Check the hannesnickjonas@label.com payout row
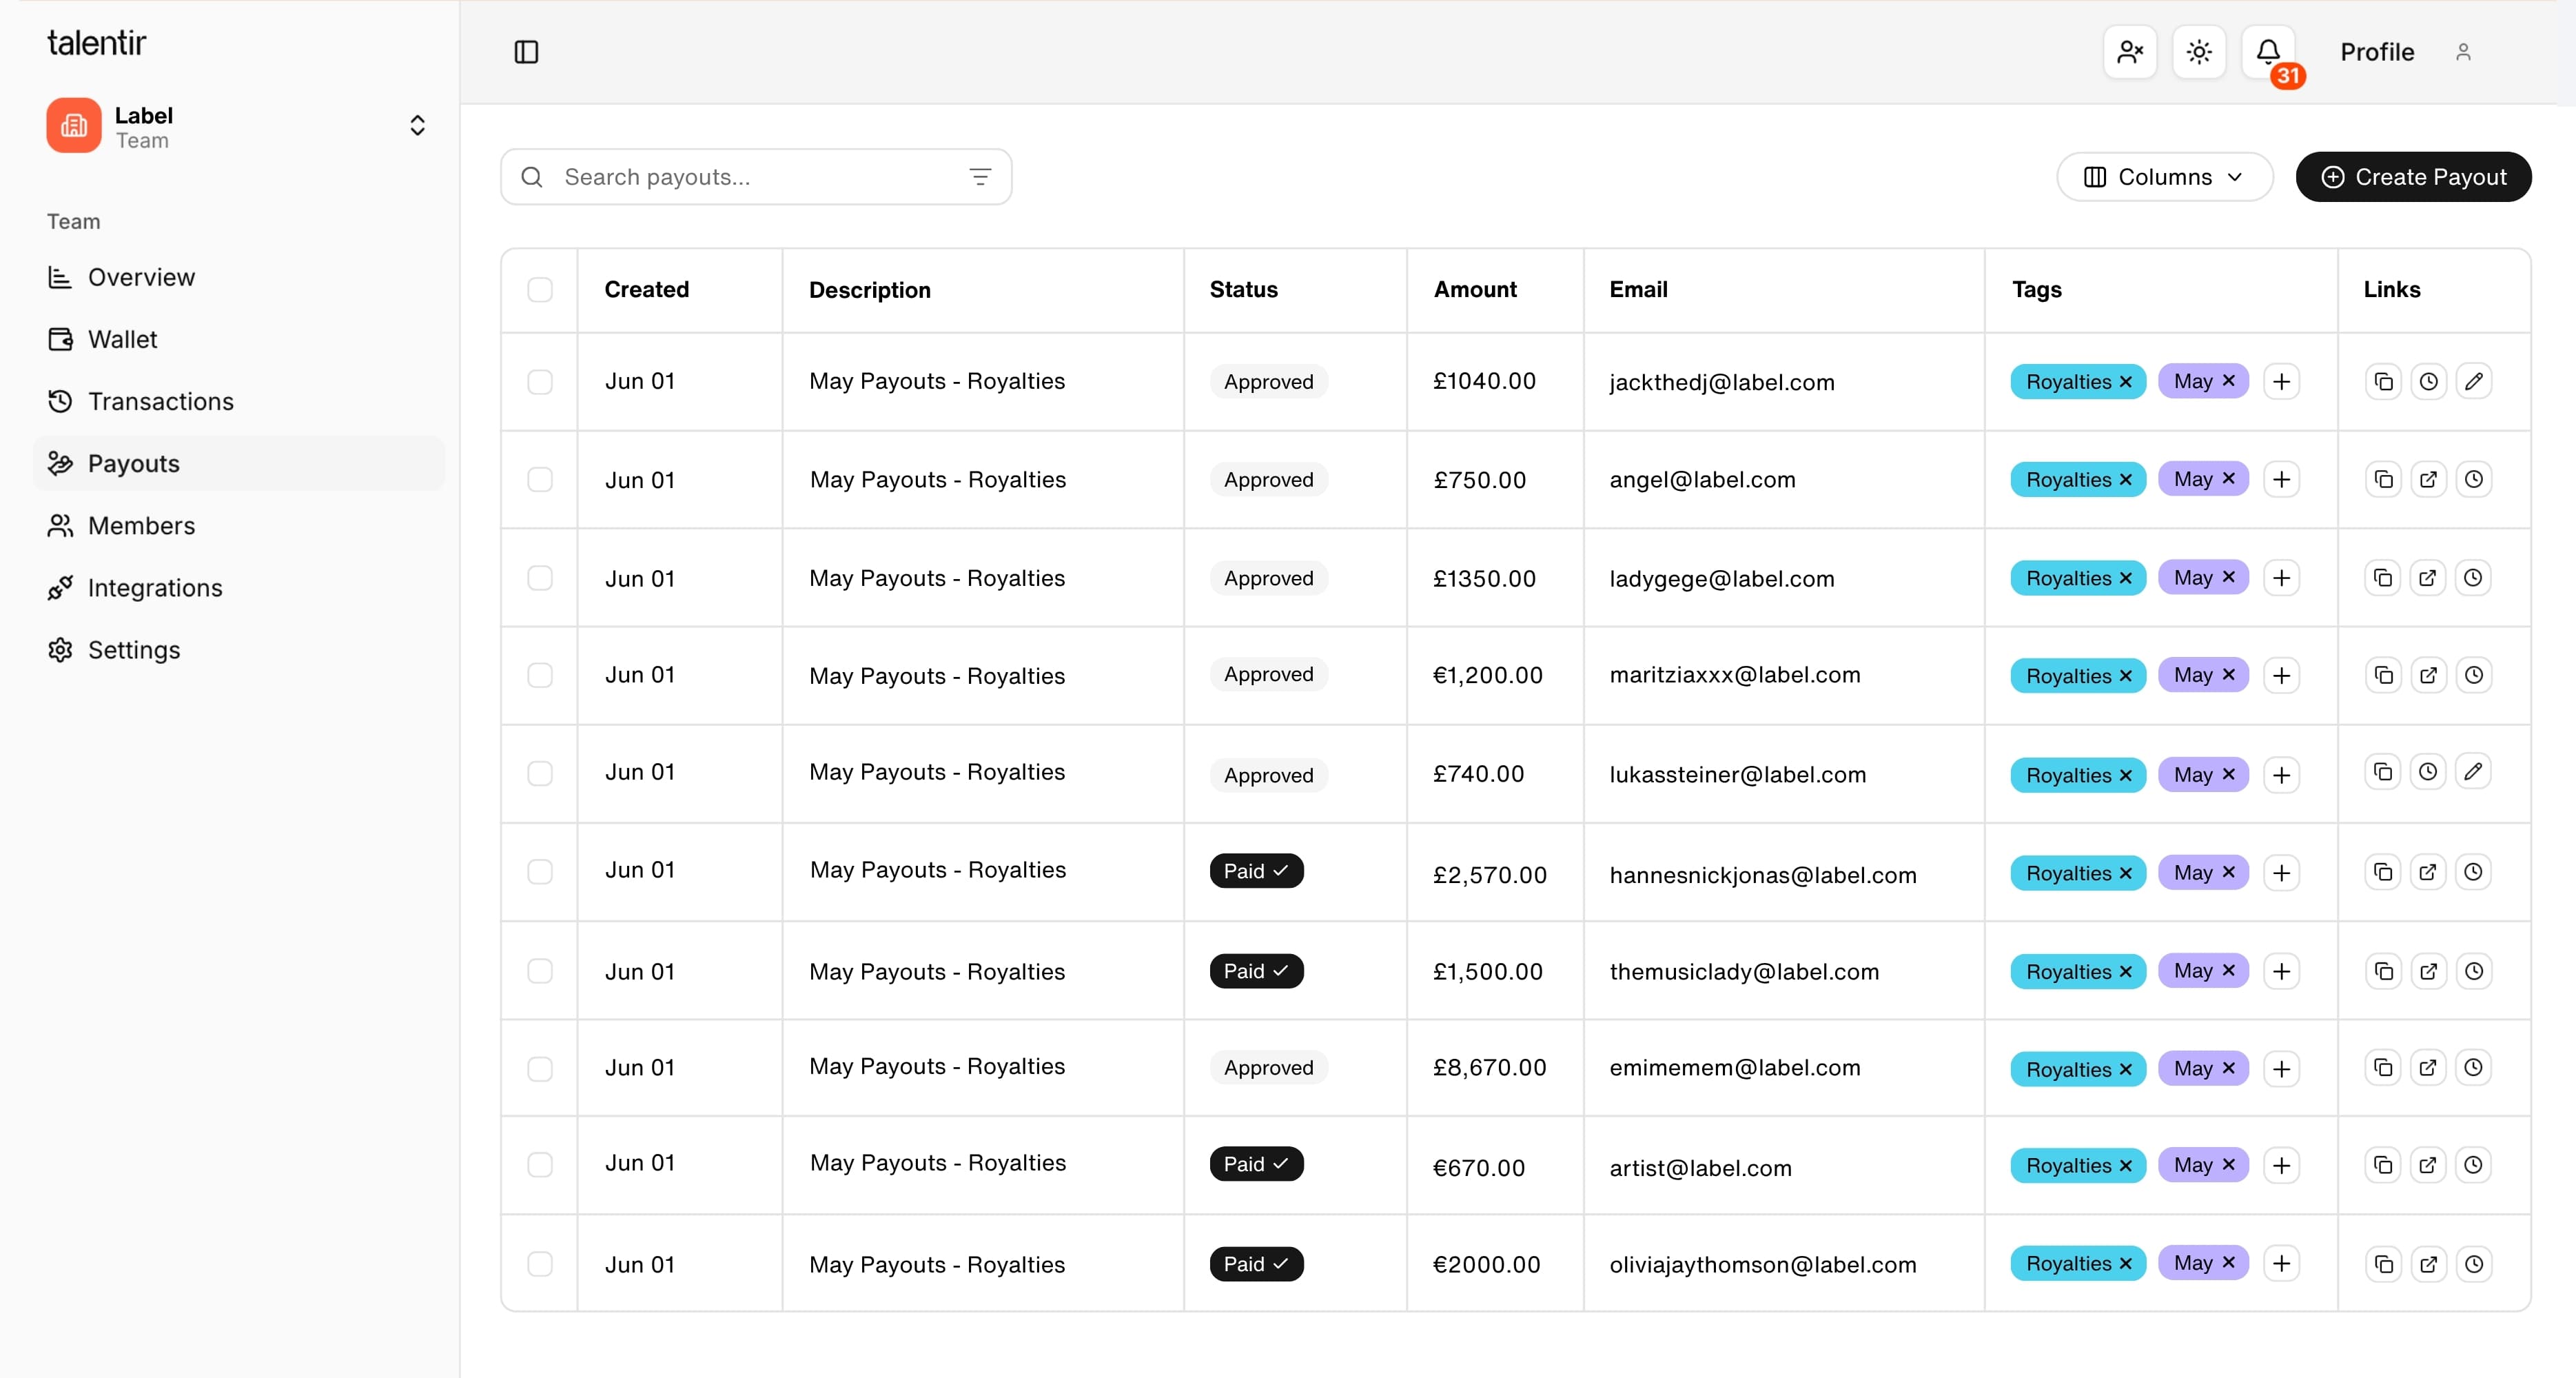Viewport: 2576px width, 1378px height. pyautogui.click(x=540, y=871)
